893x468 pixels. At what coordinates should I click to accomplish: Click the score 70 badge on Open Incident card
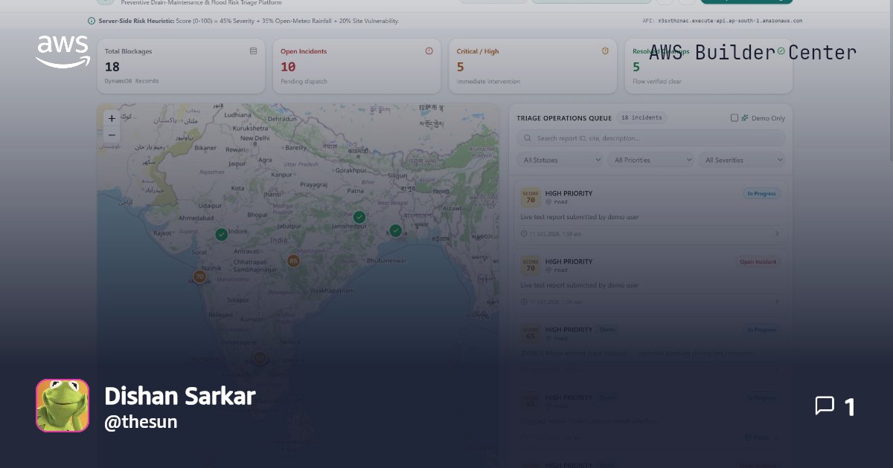pos(531,266)
